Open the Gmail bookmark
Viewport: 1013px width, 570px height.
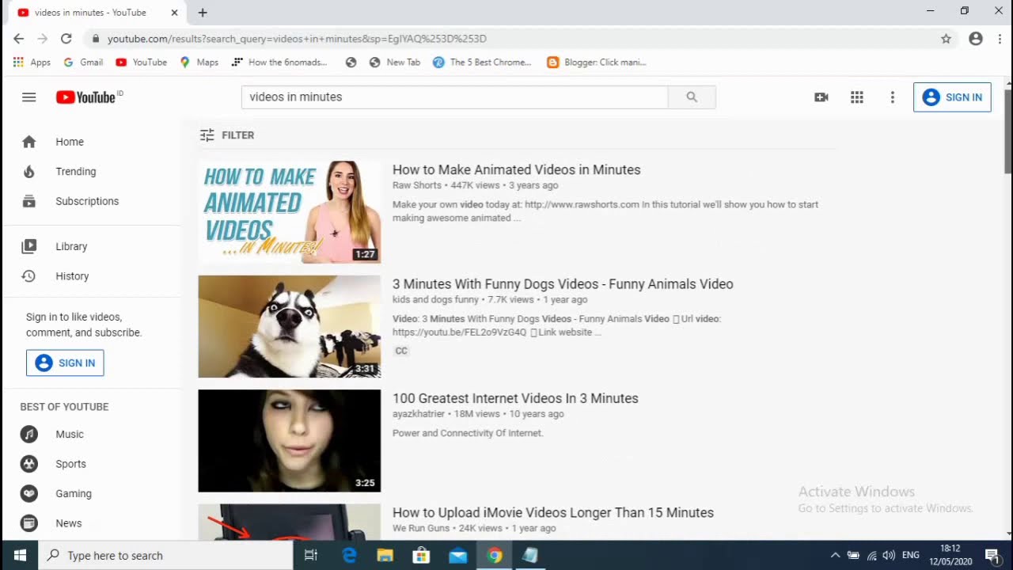pyautogui.click(x=83, y=63)
